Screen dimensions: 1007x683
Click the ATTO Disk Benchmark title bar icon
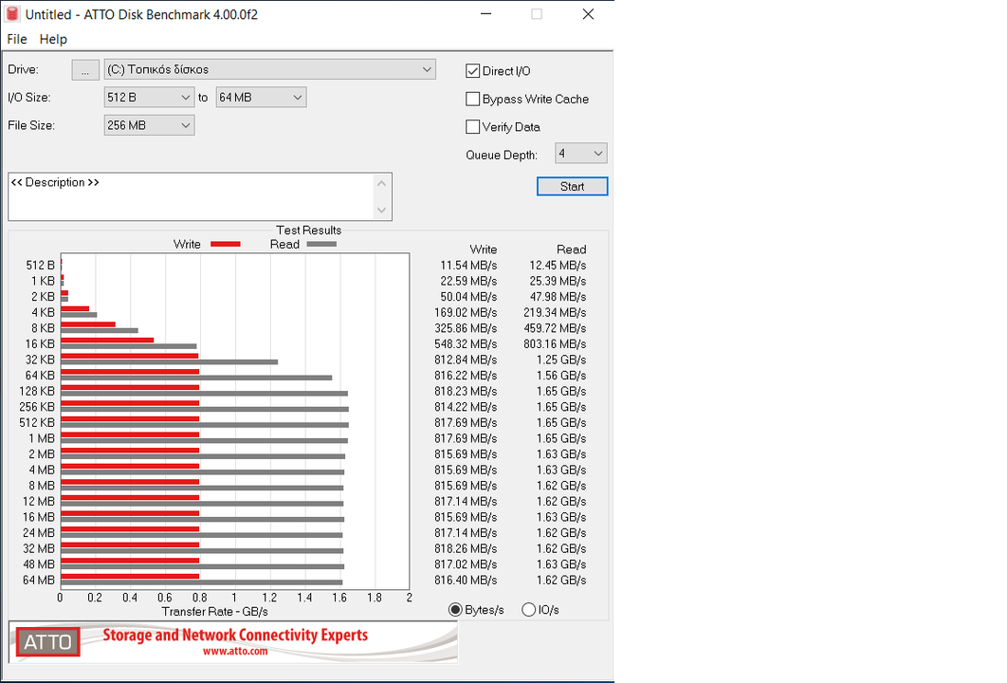tap(12, 13)
